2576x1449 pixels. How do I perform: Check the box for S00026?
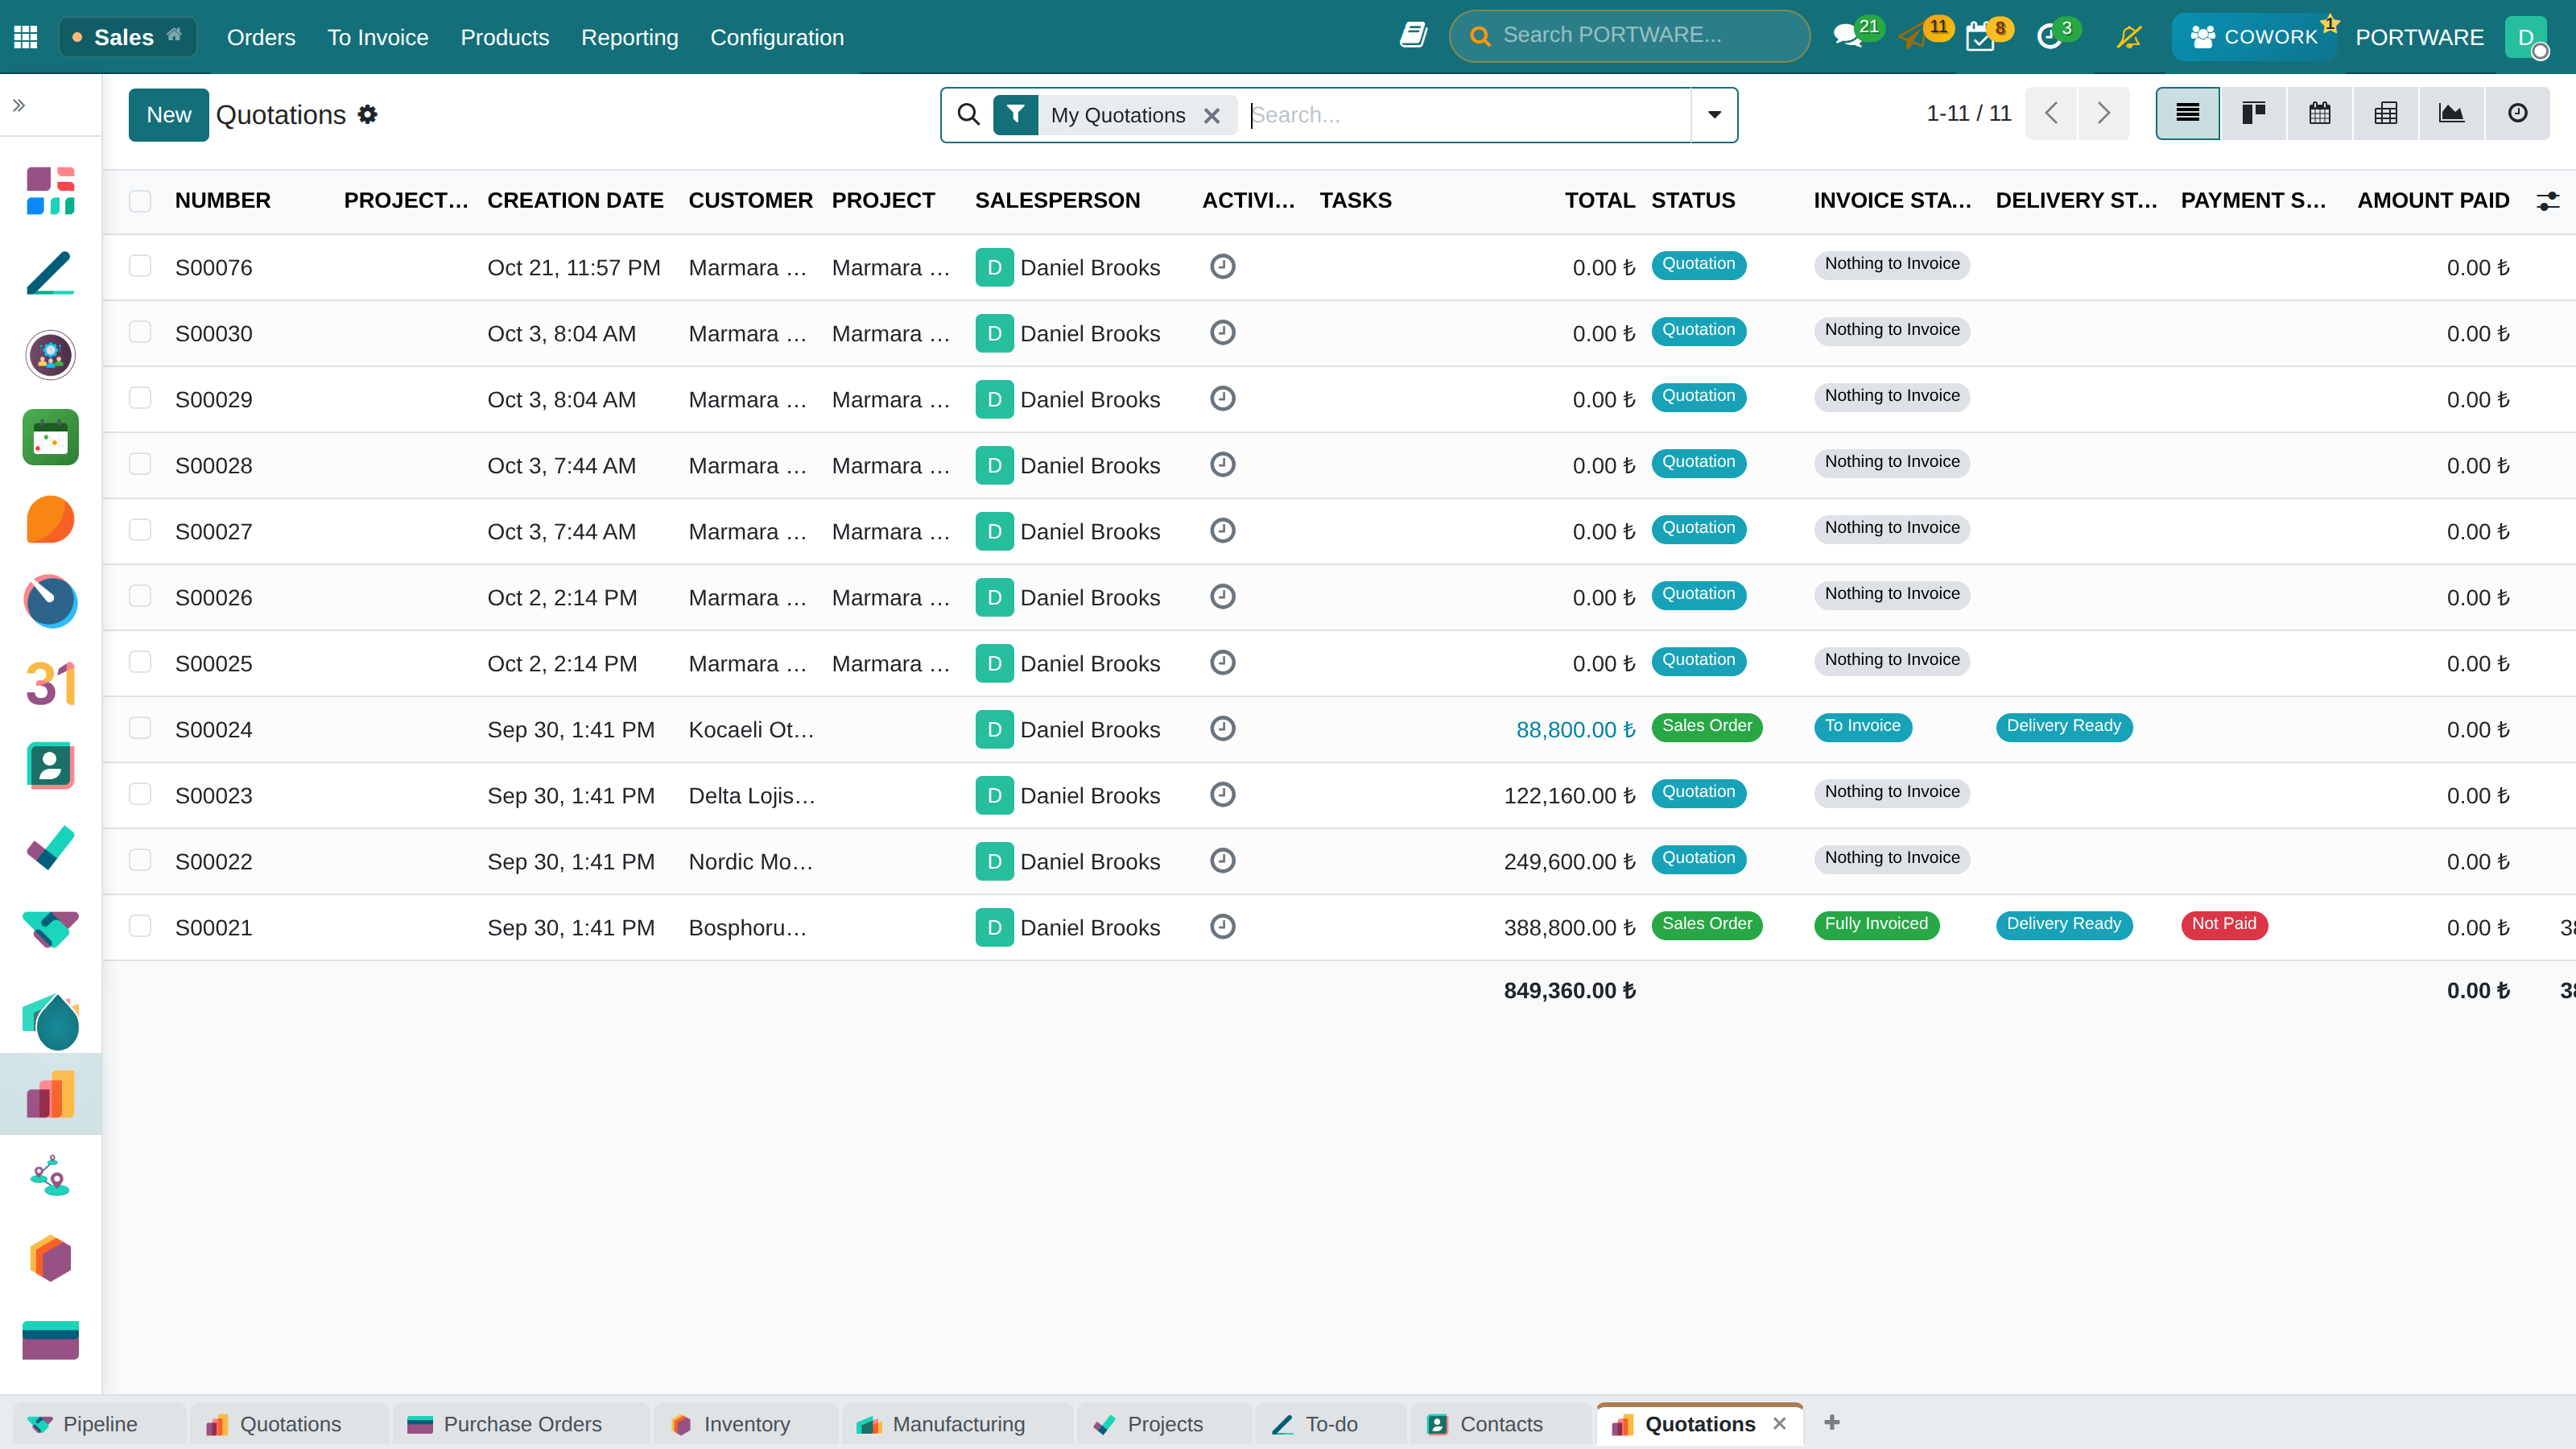point(140,596)
